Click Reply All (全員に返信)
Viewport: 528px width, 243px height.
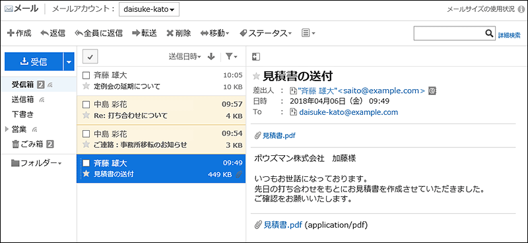click(x=98, y=33)
